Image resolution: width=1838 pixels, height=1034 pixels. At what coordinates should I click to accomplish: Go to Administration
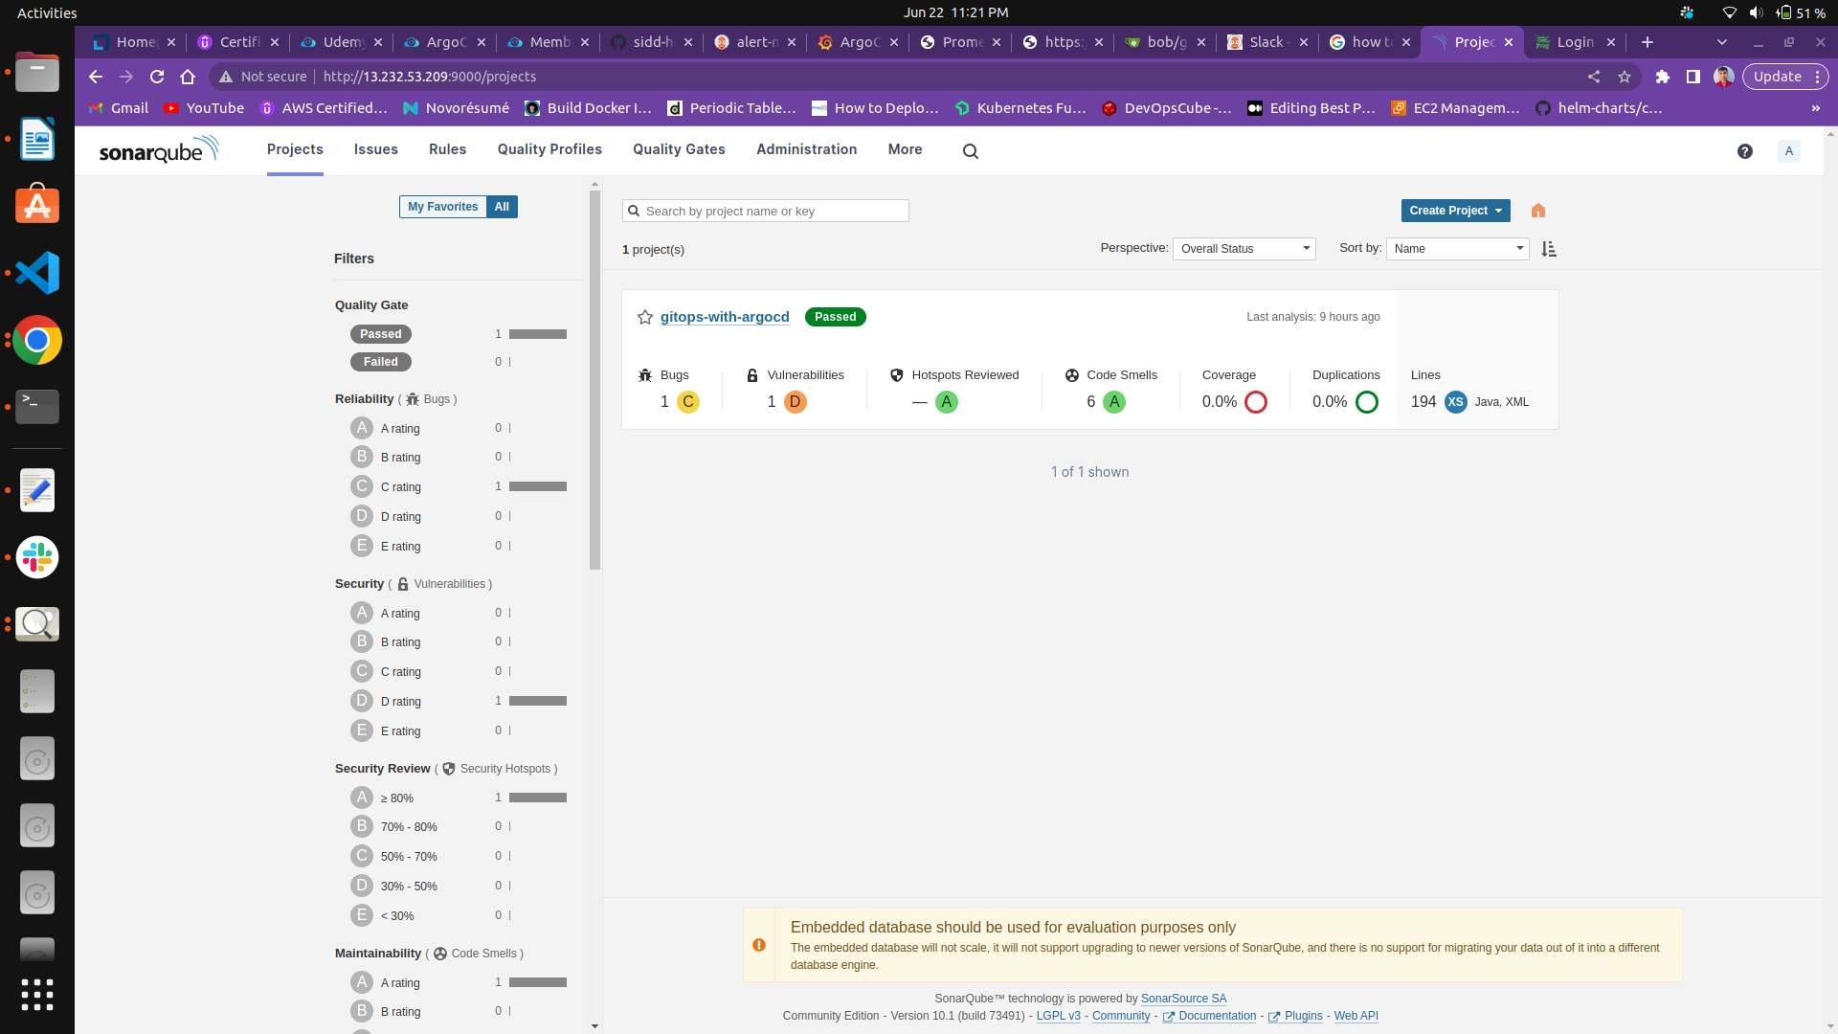(807, 149)
